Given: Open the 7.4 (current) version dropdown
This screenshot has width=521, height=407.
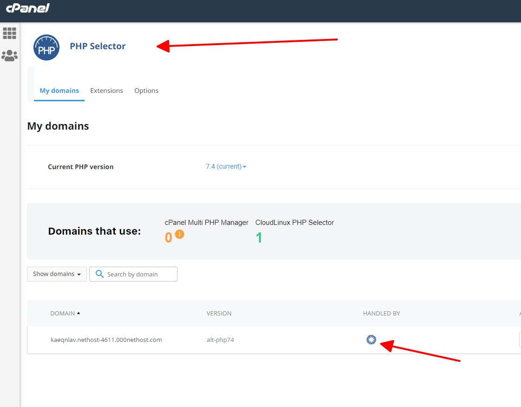Looking at the screenshot, I should (226, 166).
